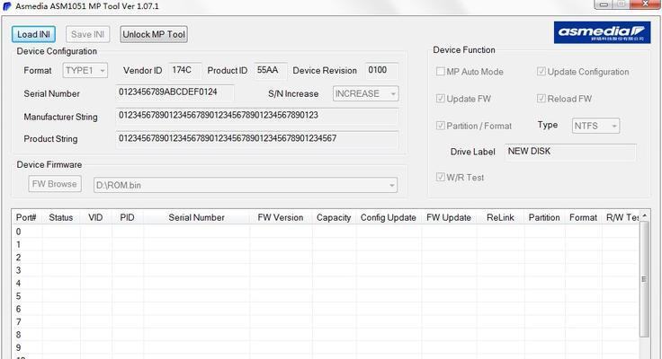
Task: Click the Device Revision field 0100
Action: 381,70
